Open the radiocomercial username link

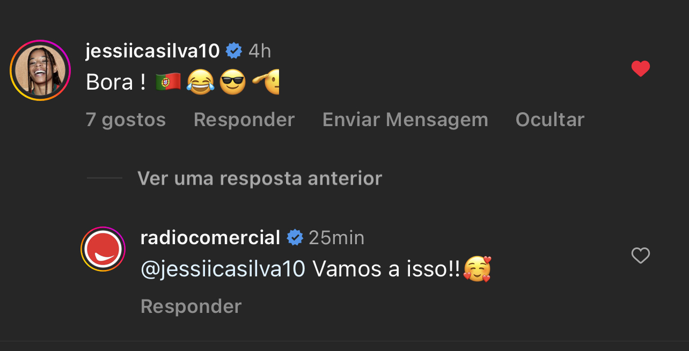210,237
